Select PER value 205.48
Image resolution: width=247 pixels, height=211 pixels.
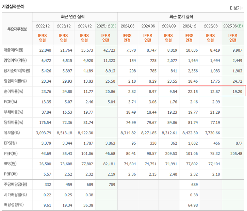tap(236, 154)
